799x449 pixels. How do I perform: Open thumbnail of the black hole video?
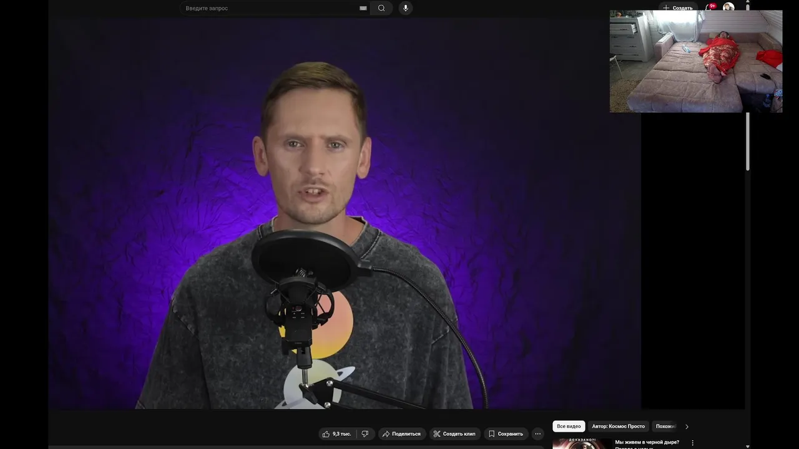click(582, 443)
